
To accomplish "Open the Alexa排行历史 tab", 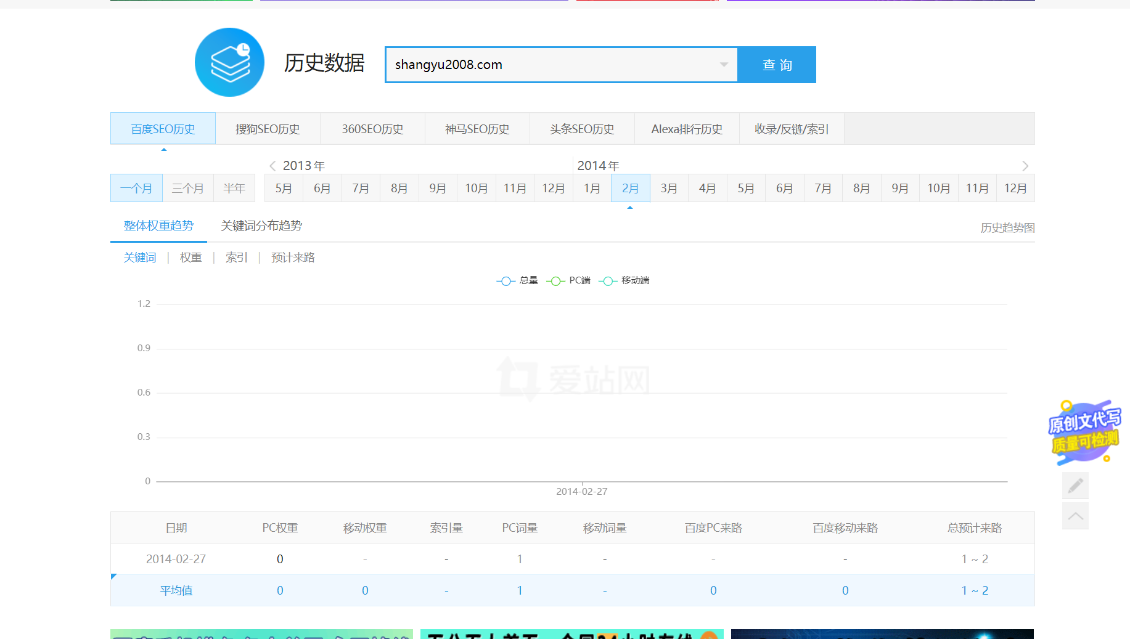I will (686, 129).
